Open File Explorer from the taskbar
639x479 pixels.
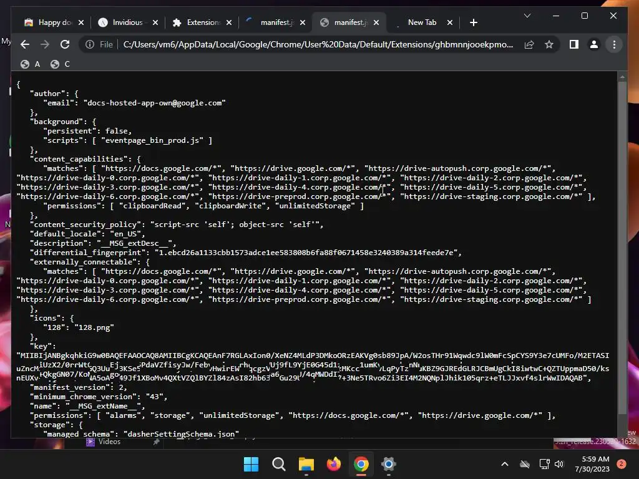pos(306,464)
